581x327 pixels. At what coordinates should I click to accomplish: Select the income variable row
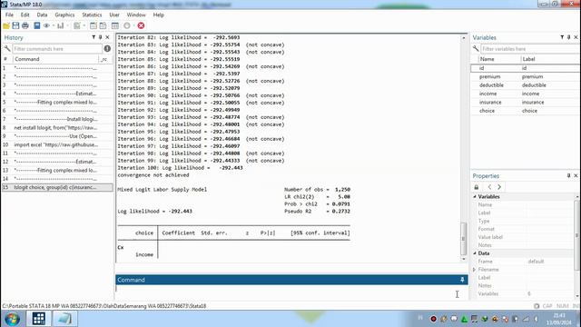(x=525, y=94)
